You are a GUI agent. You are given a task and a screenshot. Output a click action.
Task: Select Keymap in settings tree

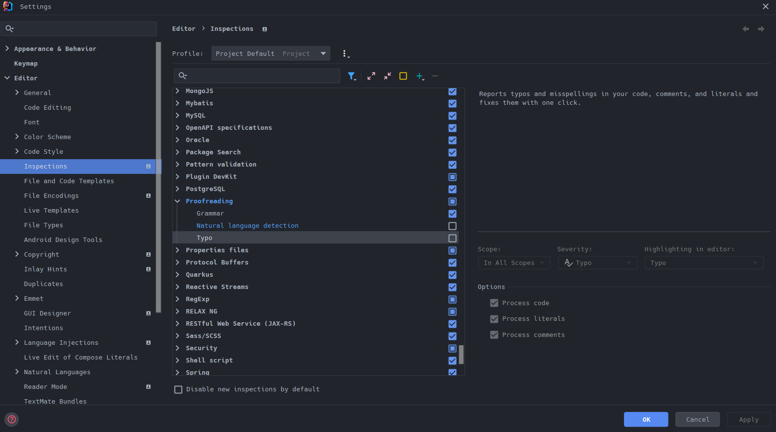click(x=26, y=64)
